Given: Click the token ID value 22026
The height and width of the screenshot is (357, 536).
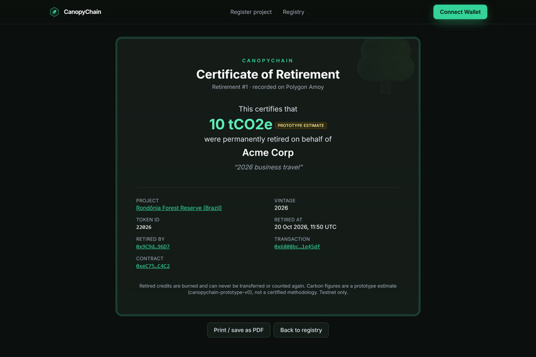Looking at the screenshot, I should 144,227.
